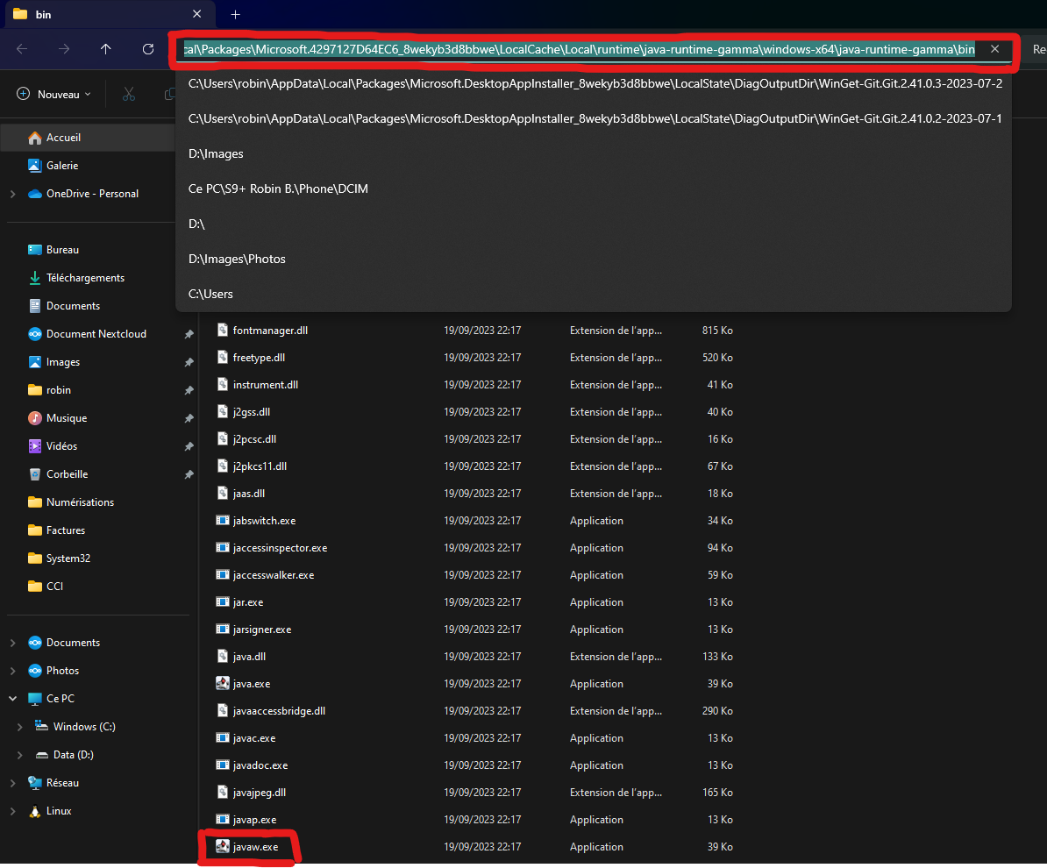Image resolution: width=1047 pixels, height=868 pixels.
Task: Go up one folder level
Action: (105, 49)
